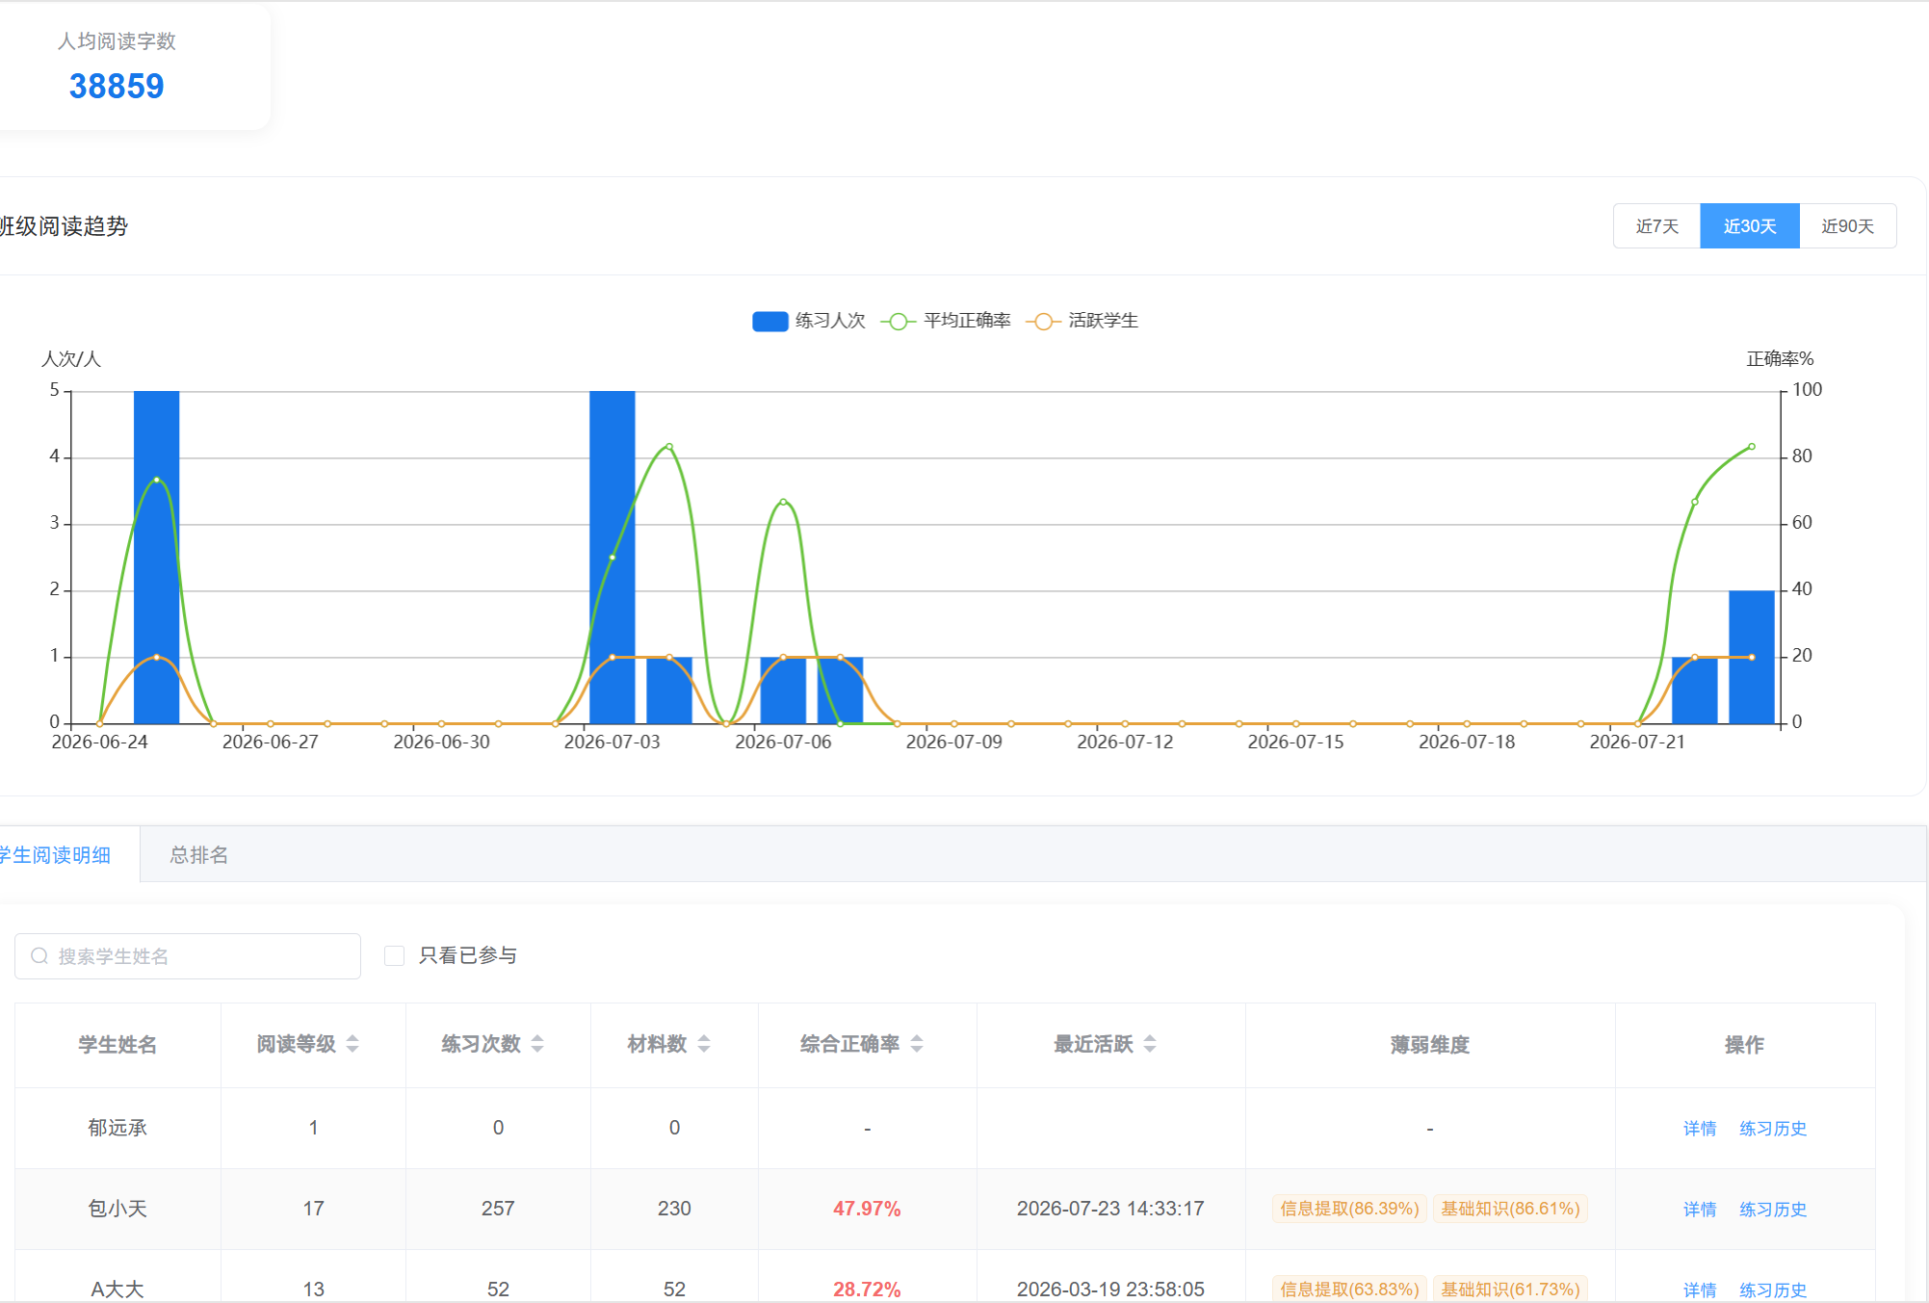Click the 2026-03-19 23:58:05 timestamp
This screenshot has height=1303, width=1929.
[x=1110, y=1290]
